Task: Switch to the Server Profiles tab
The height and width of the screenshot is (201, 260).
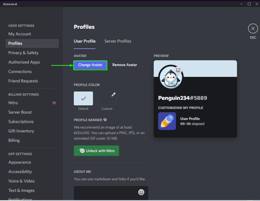Action: (118, 41)
